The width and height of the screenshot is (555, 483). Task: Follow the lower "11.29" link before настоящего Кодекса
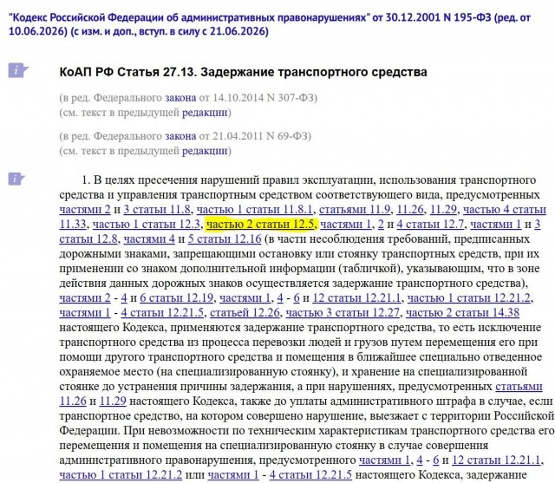tap(113, 401)
